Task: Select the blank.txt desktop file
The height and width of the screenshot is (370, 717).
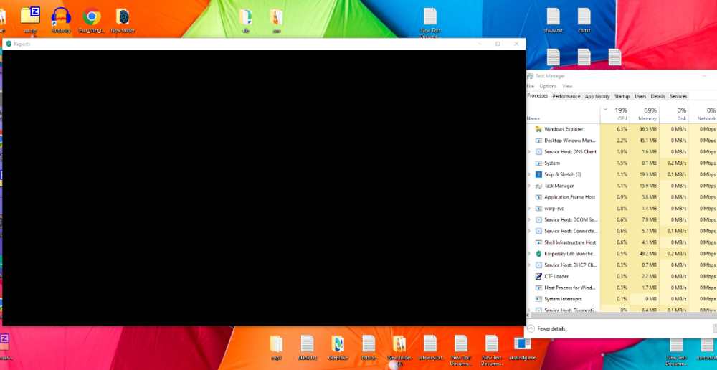Action: click(x=307, y=348)
